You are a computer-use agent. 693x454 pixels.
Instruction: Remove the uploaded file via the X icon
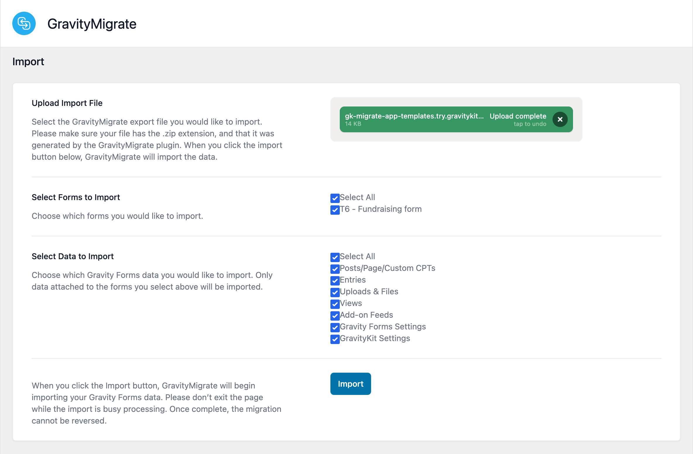pyautogui.click(x=560, y=119)
